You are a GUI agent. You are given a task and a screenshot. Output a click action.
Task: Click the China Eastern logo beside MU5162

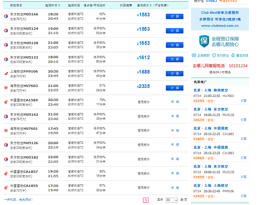pyautogui.click(x=6, y=116)
